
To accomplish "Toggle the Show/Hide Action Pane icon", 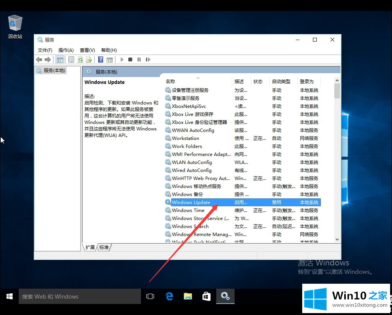I will click(110, 59).
